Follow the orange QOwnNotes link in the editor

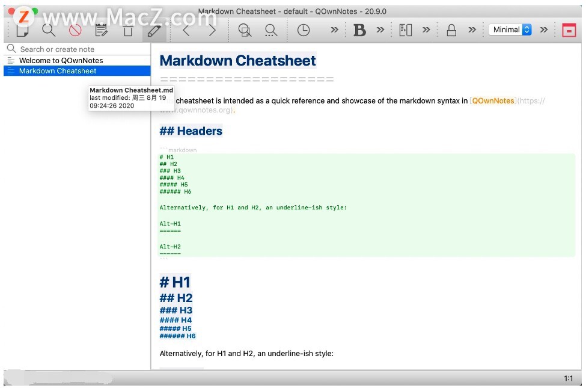click(493, 100)
